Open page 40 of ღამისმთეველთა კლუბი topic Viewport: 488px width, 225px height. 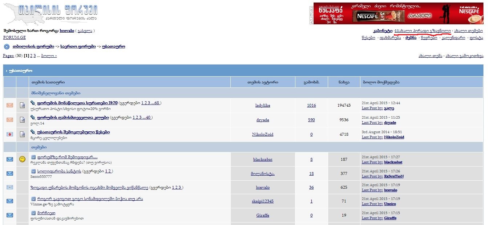(x=148, y=118)
